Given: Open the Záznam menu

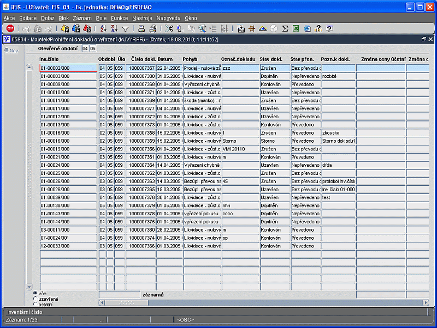Looking at the screenshot, I should tap(82, 18).
